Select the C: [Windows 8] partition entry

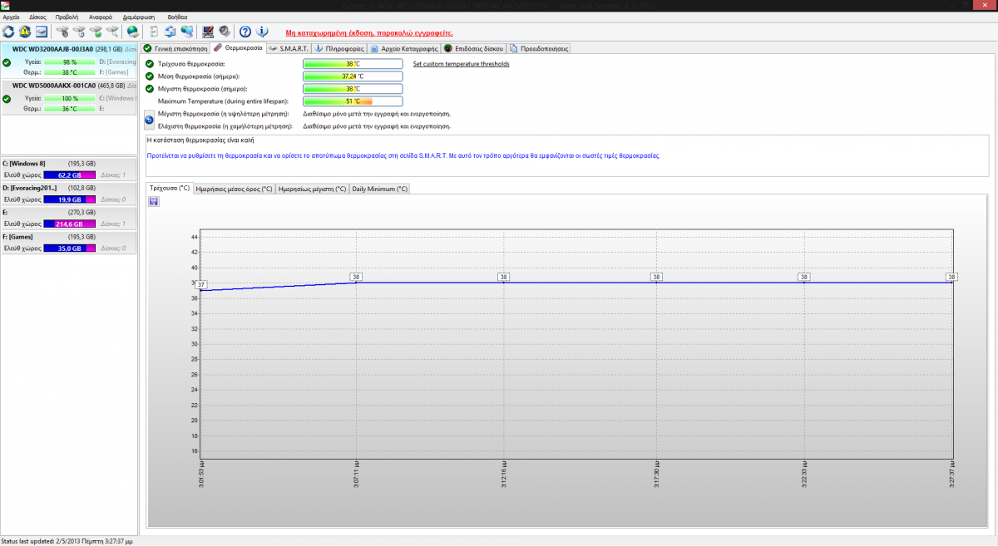pyautogui.click(x=69, y=169)
